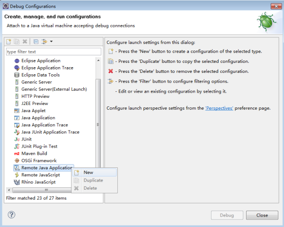This screenshot has height=227, width=284.
Task: Select the Java Applet icon
Action: [x=17, y=111]
